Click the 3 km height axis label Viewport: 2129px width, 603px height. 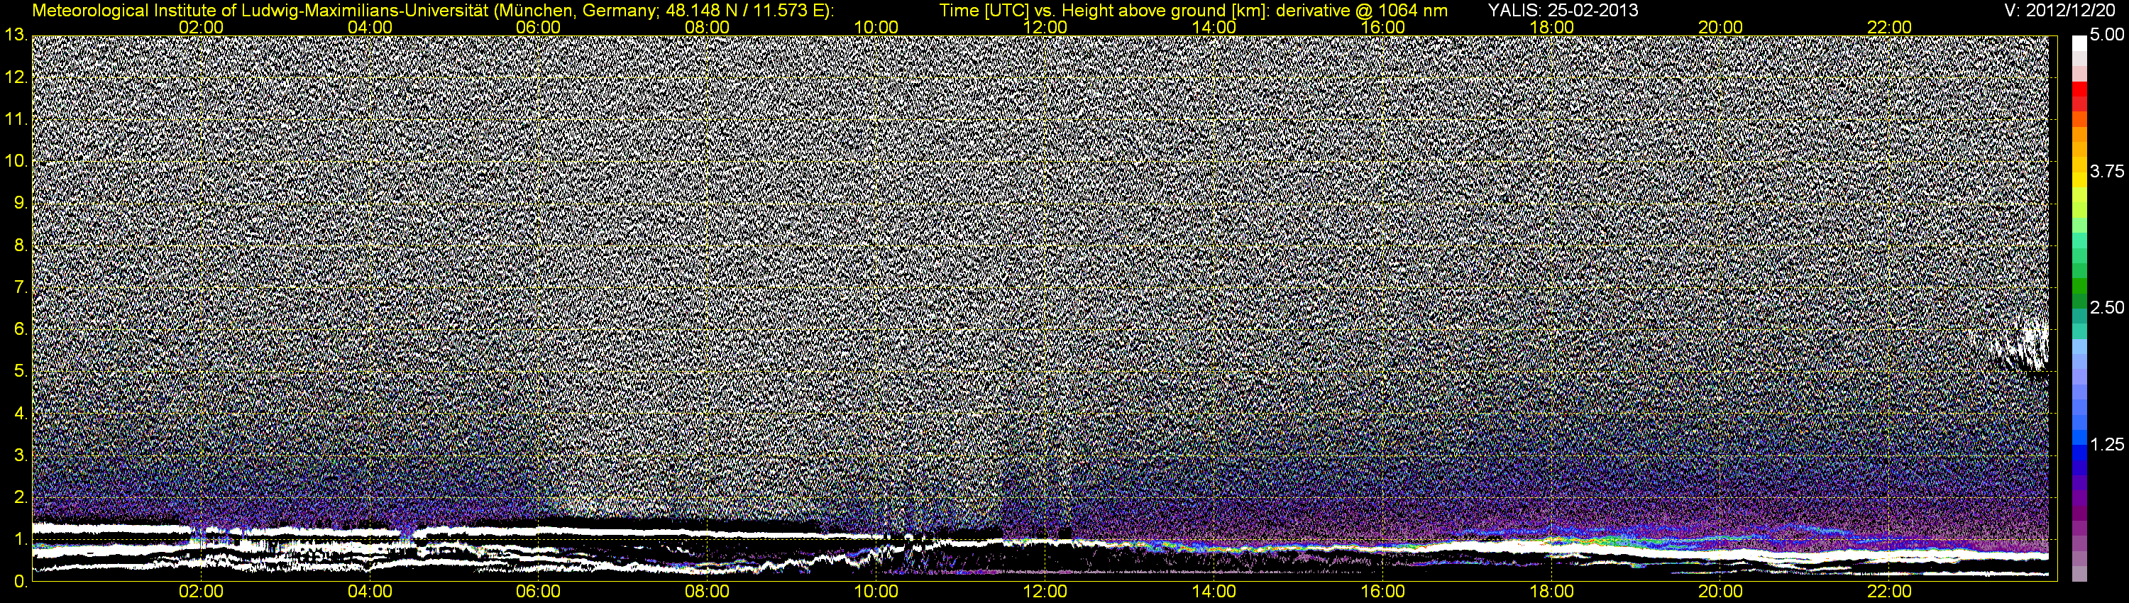pos(20,456)
